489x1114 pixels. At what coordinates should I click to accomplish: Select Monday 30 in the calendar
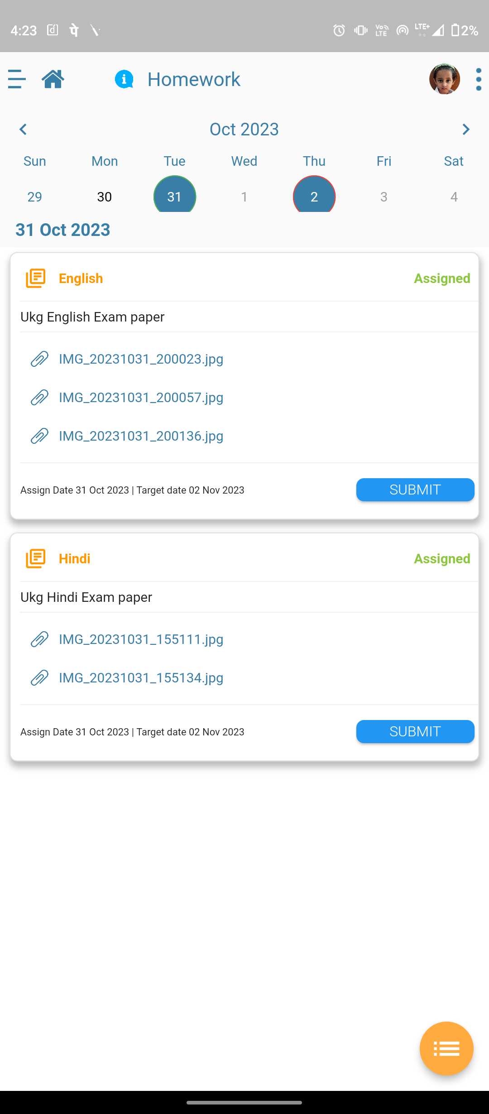[x=105, y=197]
